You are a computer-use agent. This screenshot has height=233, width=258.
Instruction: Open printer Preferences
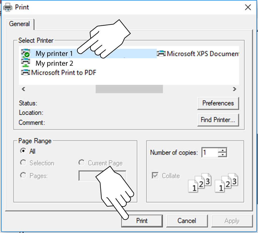pyautogui.click(x=218, y=103)
